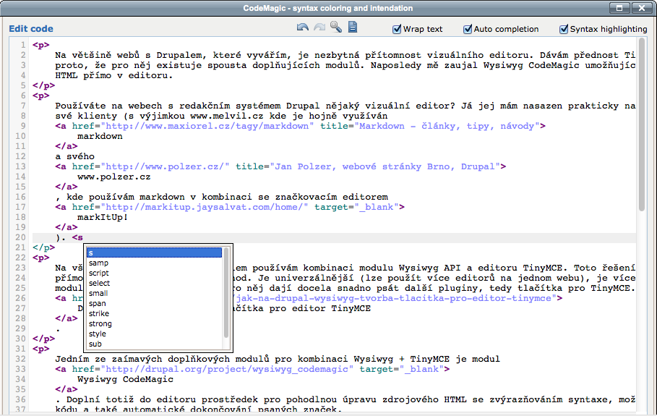The image size is (657, 416).
Task: Click line number 20 in the gutter
Action: pos(20,237)
